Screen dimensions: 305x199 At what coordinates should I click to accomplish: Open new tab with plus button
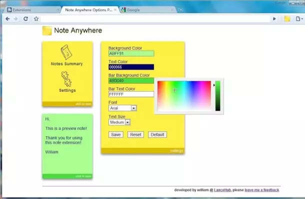(180, 9)
